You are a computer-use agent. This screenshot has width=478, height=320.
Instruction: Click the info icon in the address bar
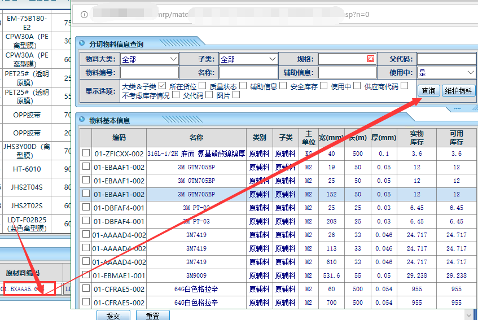(x=84, y=14)
